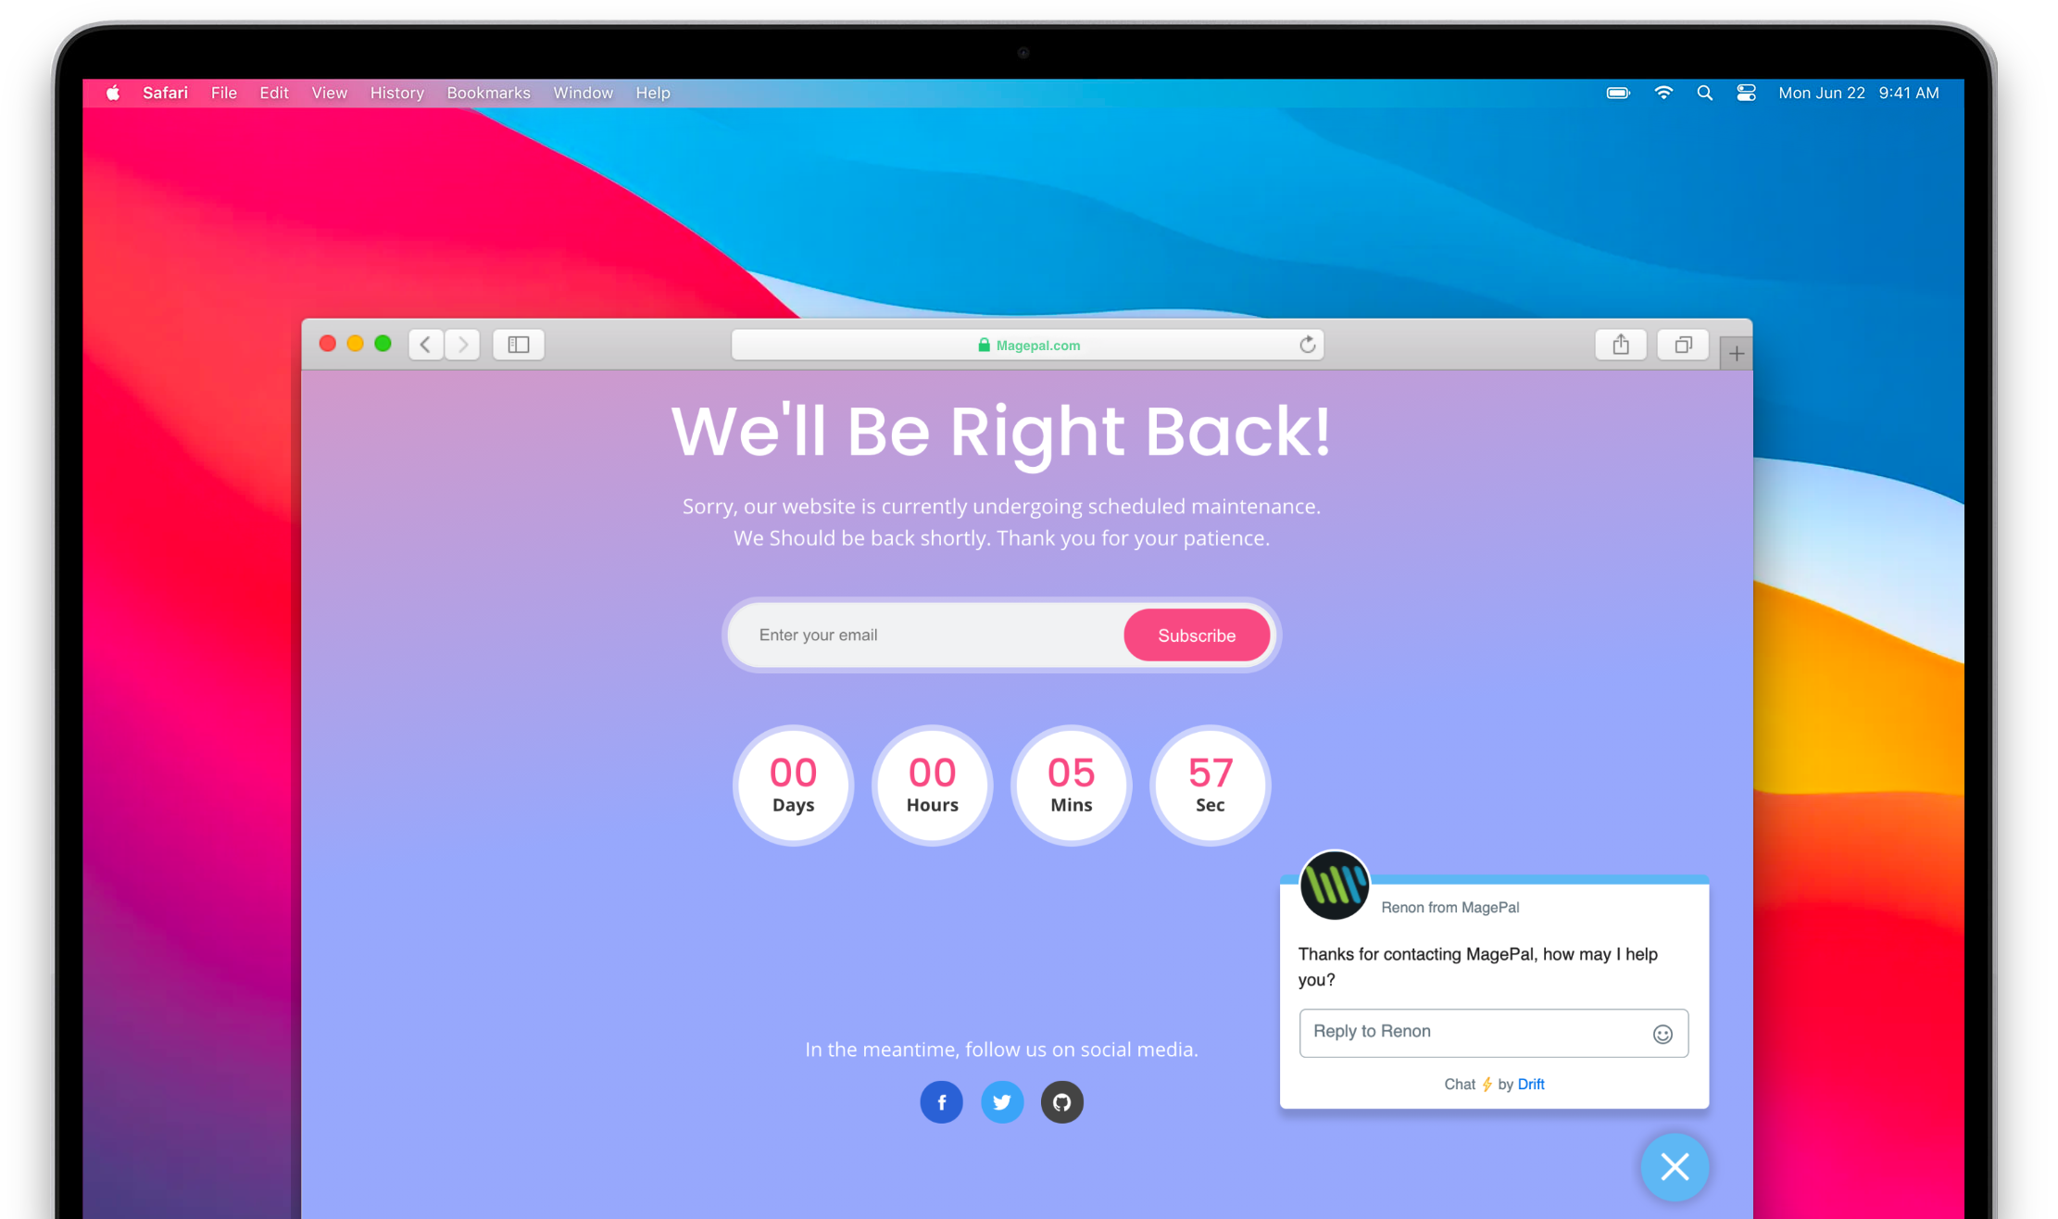Click the Safari share icon
2058x1219 pixels.
coord(1620,344)
